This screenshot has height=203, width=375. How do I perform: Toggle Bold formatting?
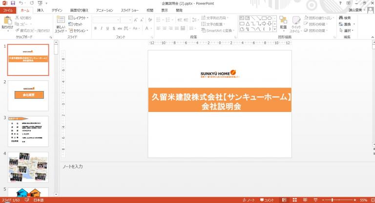pos(95,28)
